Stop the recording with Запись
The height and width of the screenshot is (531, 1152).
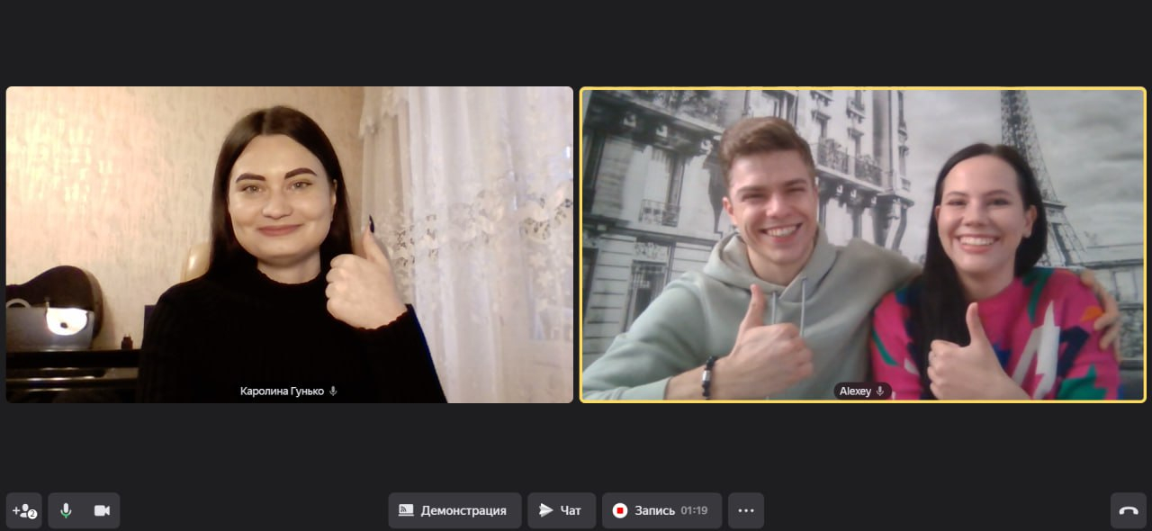pos(661,510)
